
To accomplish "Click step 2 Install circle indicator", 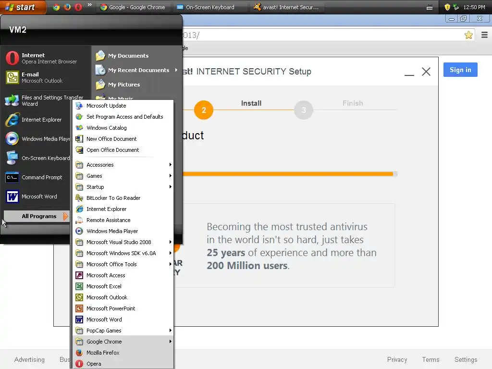I will [x=204, y=110].
